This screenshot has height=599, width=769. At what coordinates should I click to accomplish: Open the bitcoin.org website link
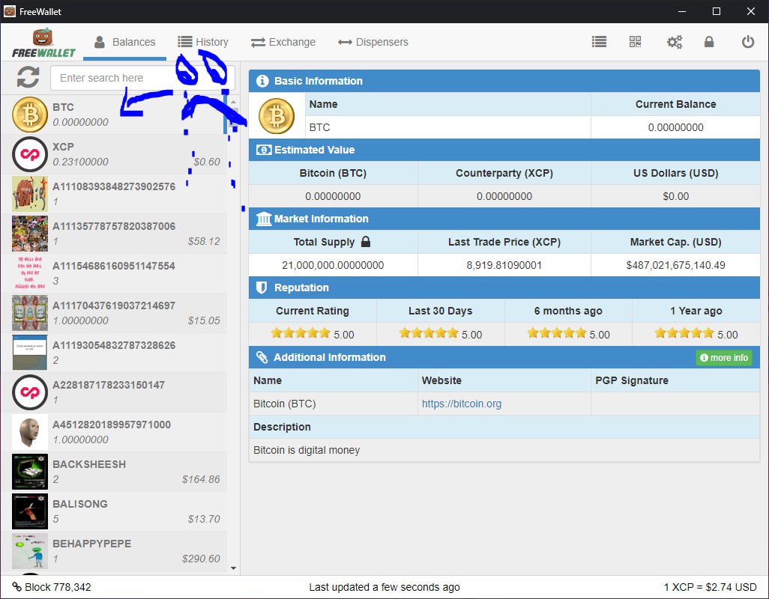(x=462, y=404)
